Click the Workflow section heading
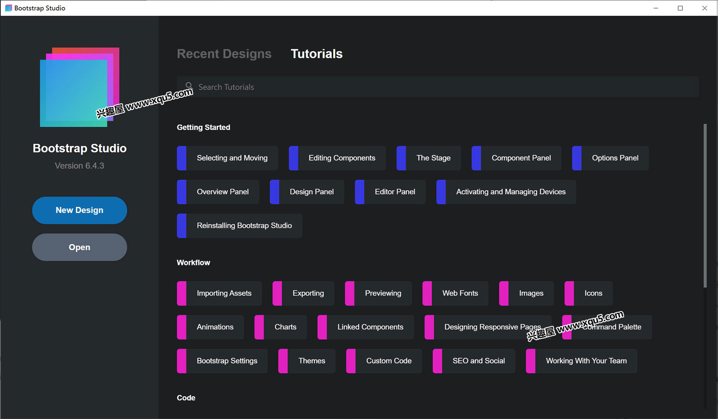This screenshot has width=718, height=419. coord(193,262)
